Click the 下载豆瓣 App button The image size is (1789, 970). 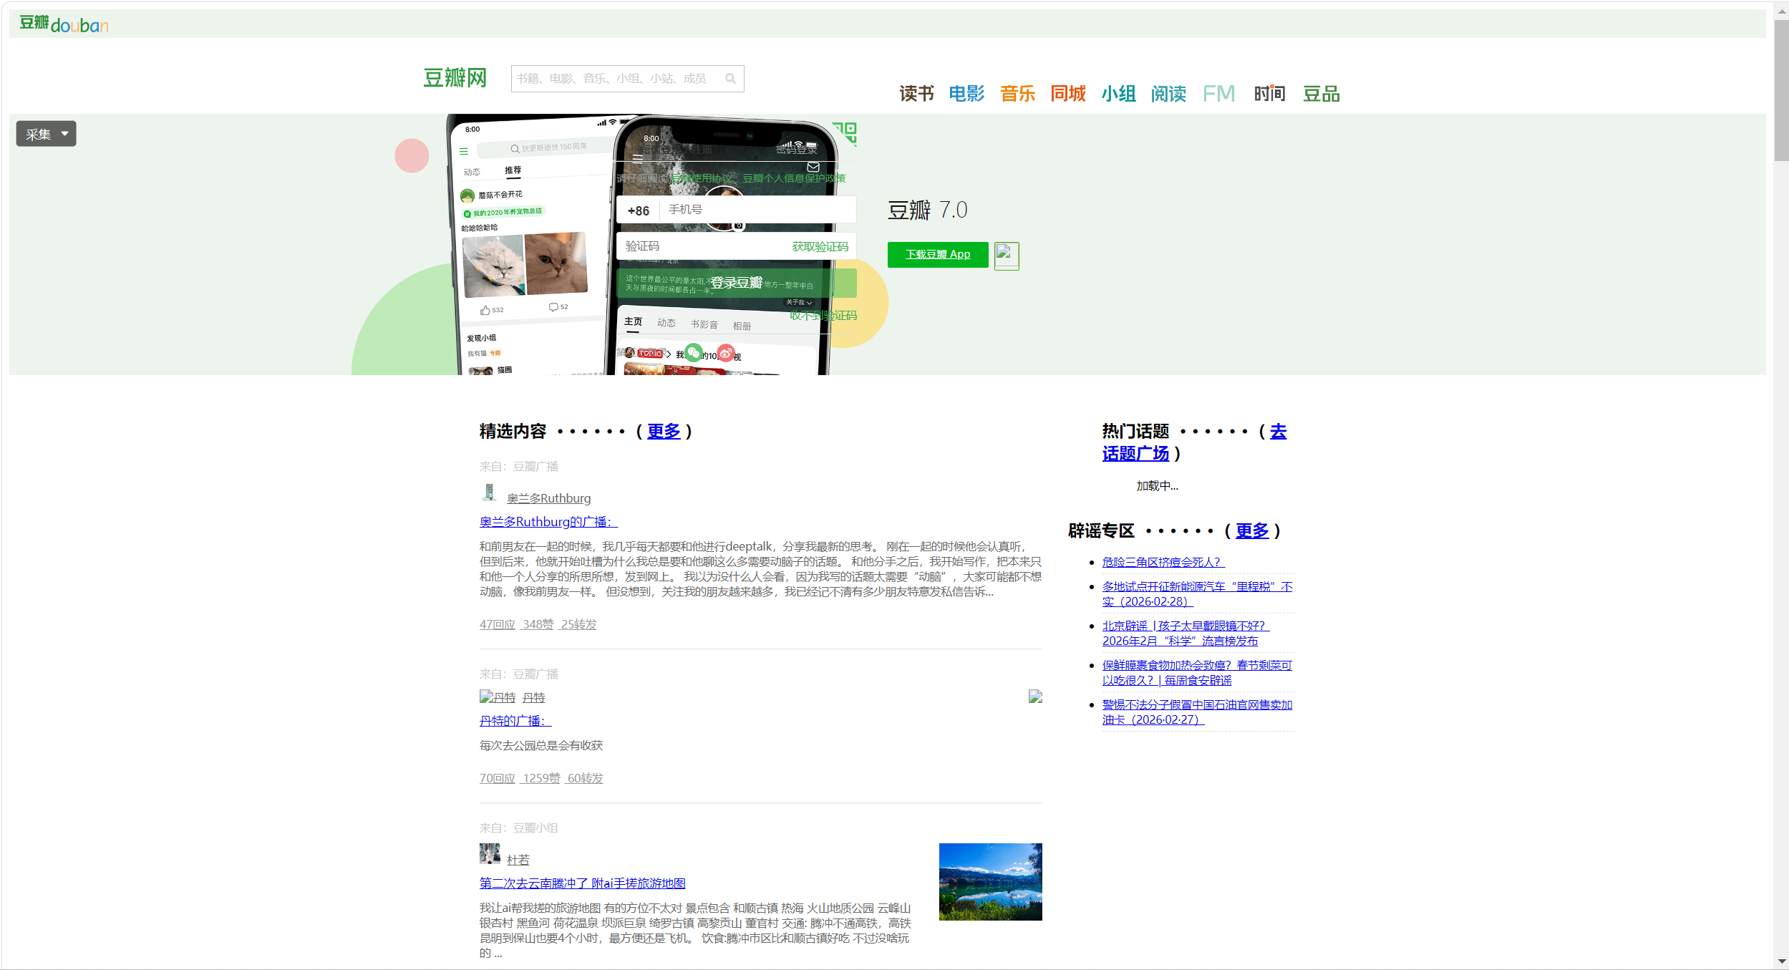click(937, 254)
